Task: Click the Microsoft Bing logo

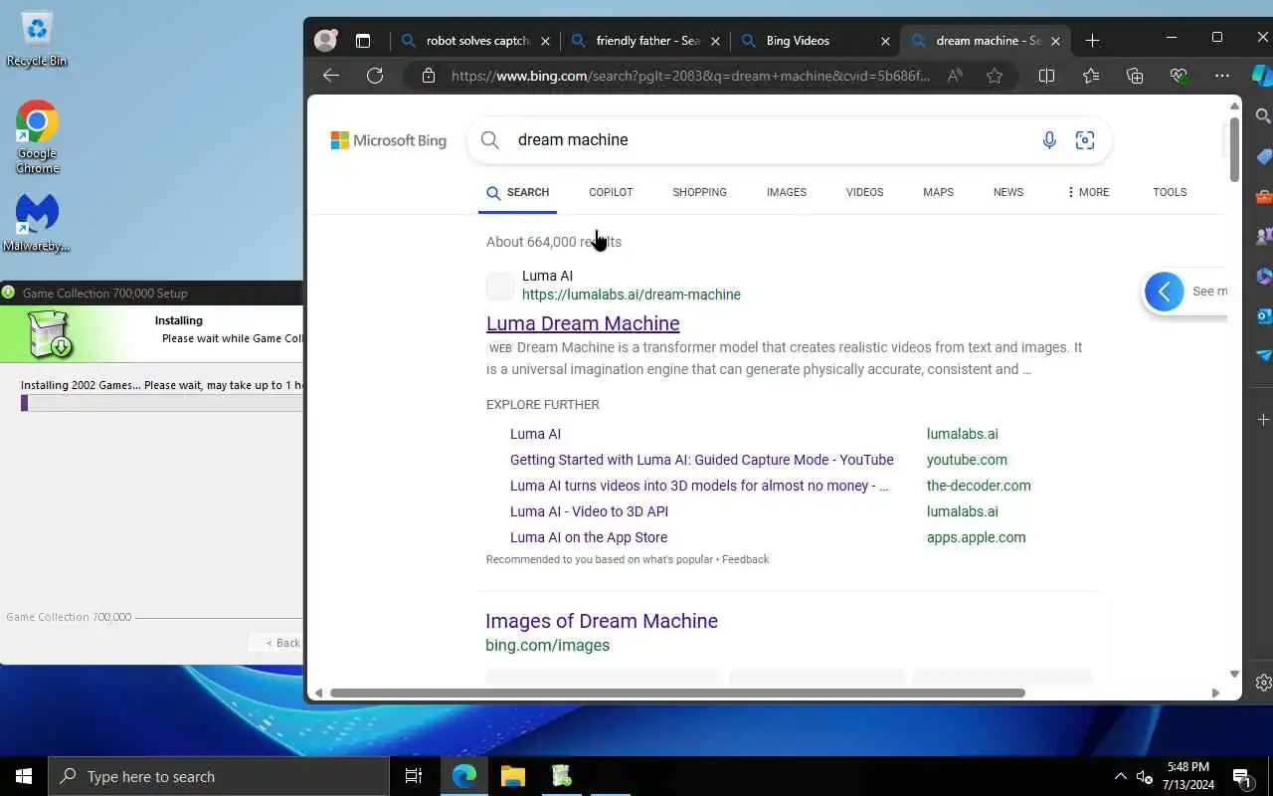Action: pos(389,140)
